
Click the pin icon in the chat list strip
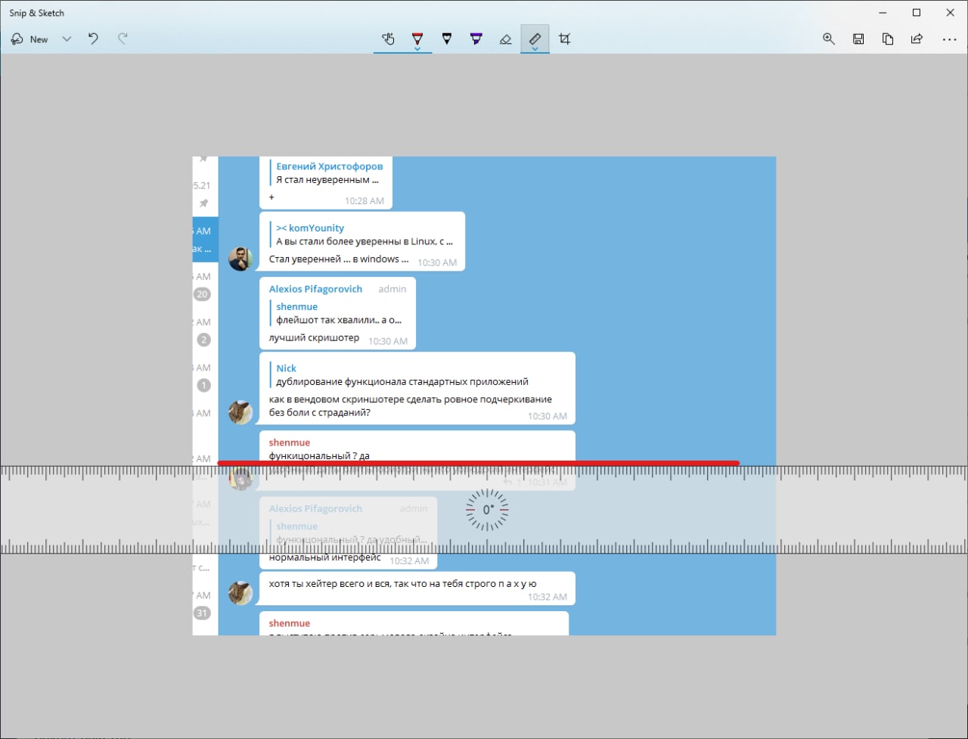coord(203,203)
